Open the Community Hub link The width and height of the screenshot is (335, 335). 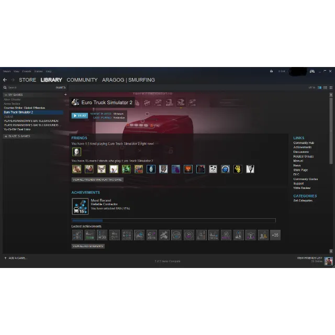pos(304,143)
